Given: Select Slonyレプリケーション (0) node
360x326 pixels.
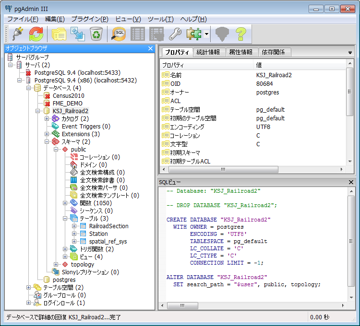Looking at the screenshot, I should [90, 272].
